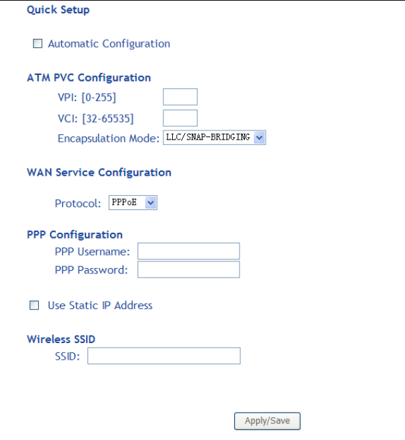Screen dimensions: 405x440
Task: Open the Encapsulation Mode dropdown
Action: 214,138
